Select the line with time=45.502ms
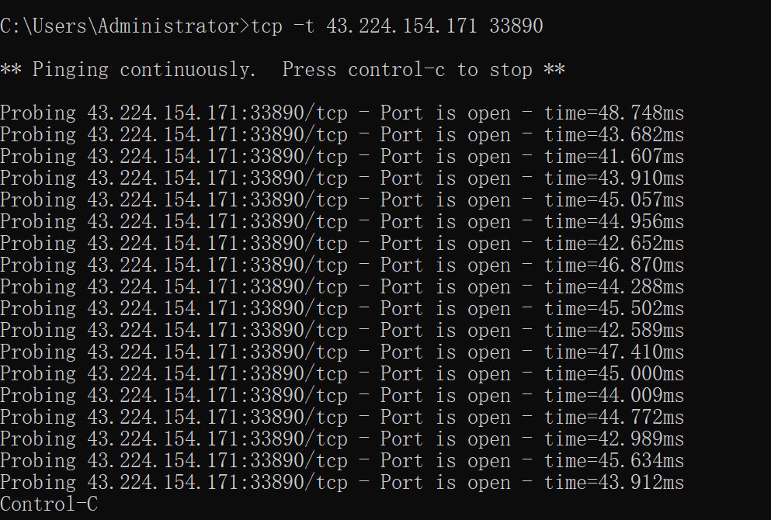Screen dimensions: 771x520 [342, 309]
